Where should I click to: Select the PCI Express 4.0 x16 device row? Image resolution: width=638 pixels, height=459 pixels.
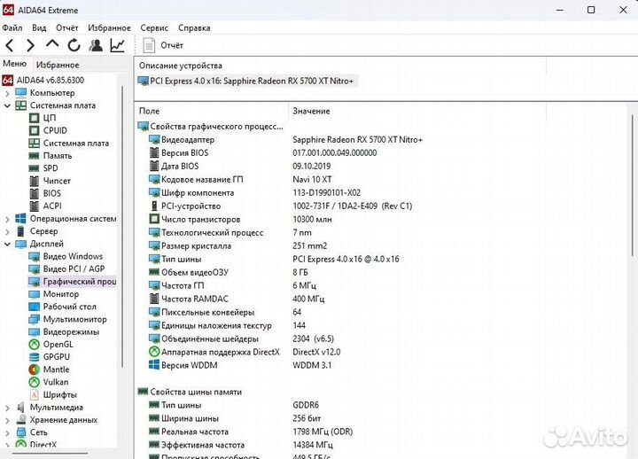coord(247,81)
